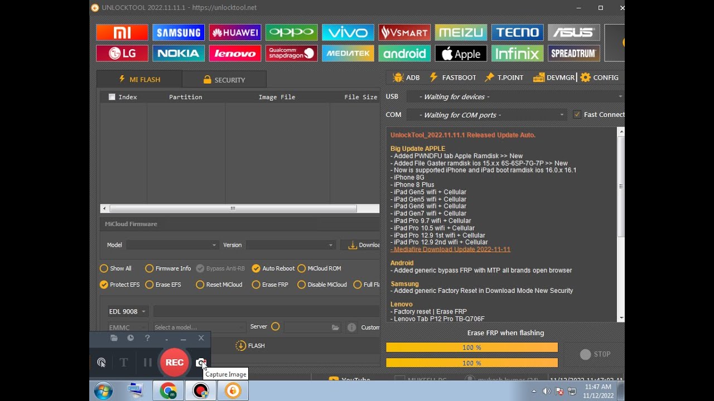Select the OPPO brand tile
The image size is (714, 401).
pos(291,32)
